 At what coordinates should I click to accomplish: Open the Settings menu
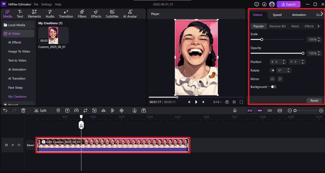point(46,4)
